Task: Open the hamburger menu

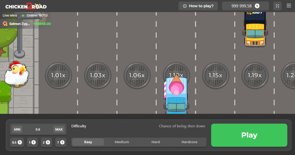Action: 289,6
